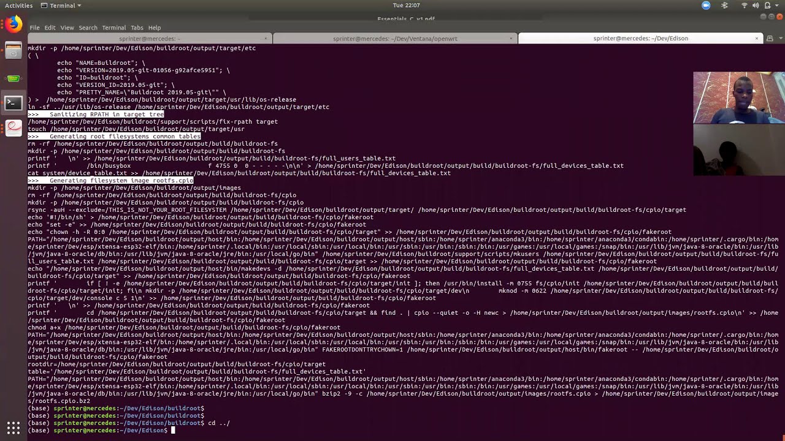The height and width of the screenshot is (441, 785).
Task: Click the 'cat system/device_table.txt' line
Action: click(239, 173)
